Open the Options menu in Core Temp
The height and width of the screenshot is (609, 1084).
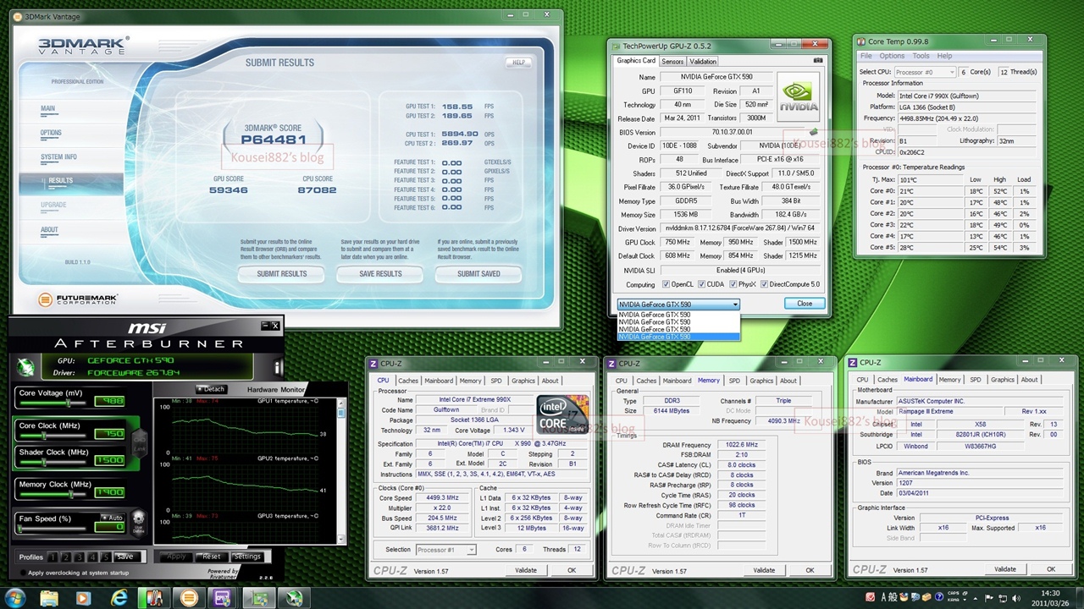tap(892, 56)
